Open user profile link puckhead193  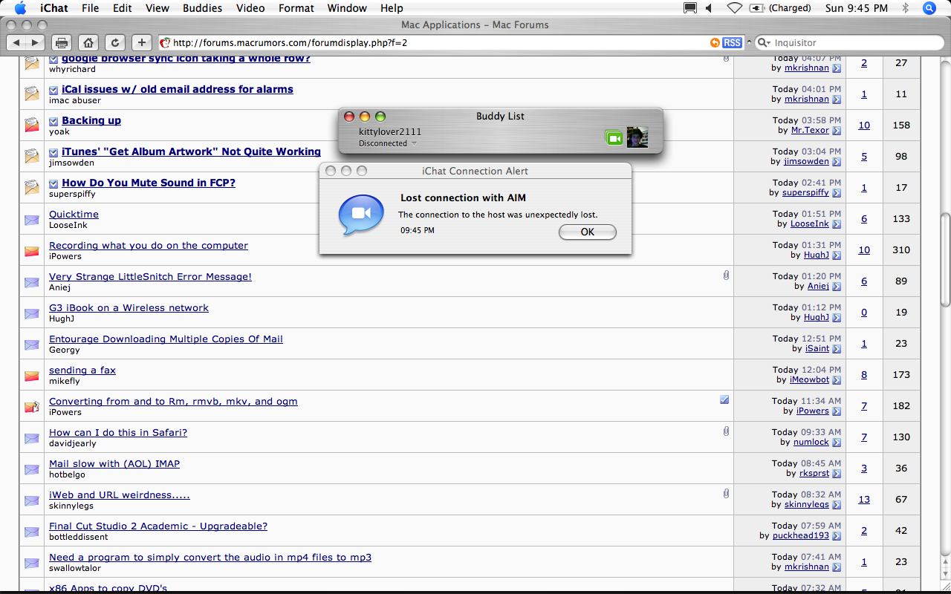pyautogui.click(x=801, y=535)
